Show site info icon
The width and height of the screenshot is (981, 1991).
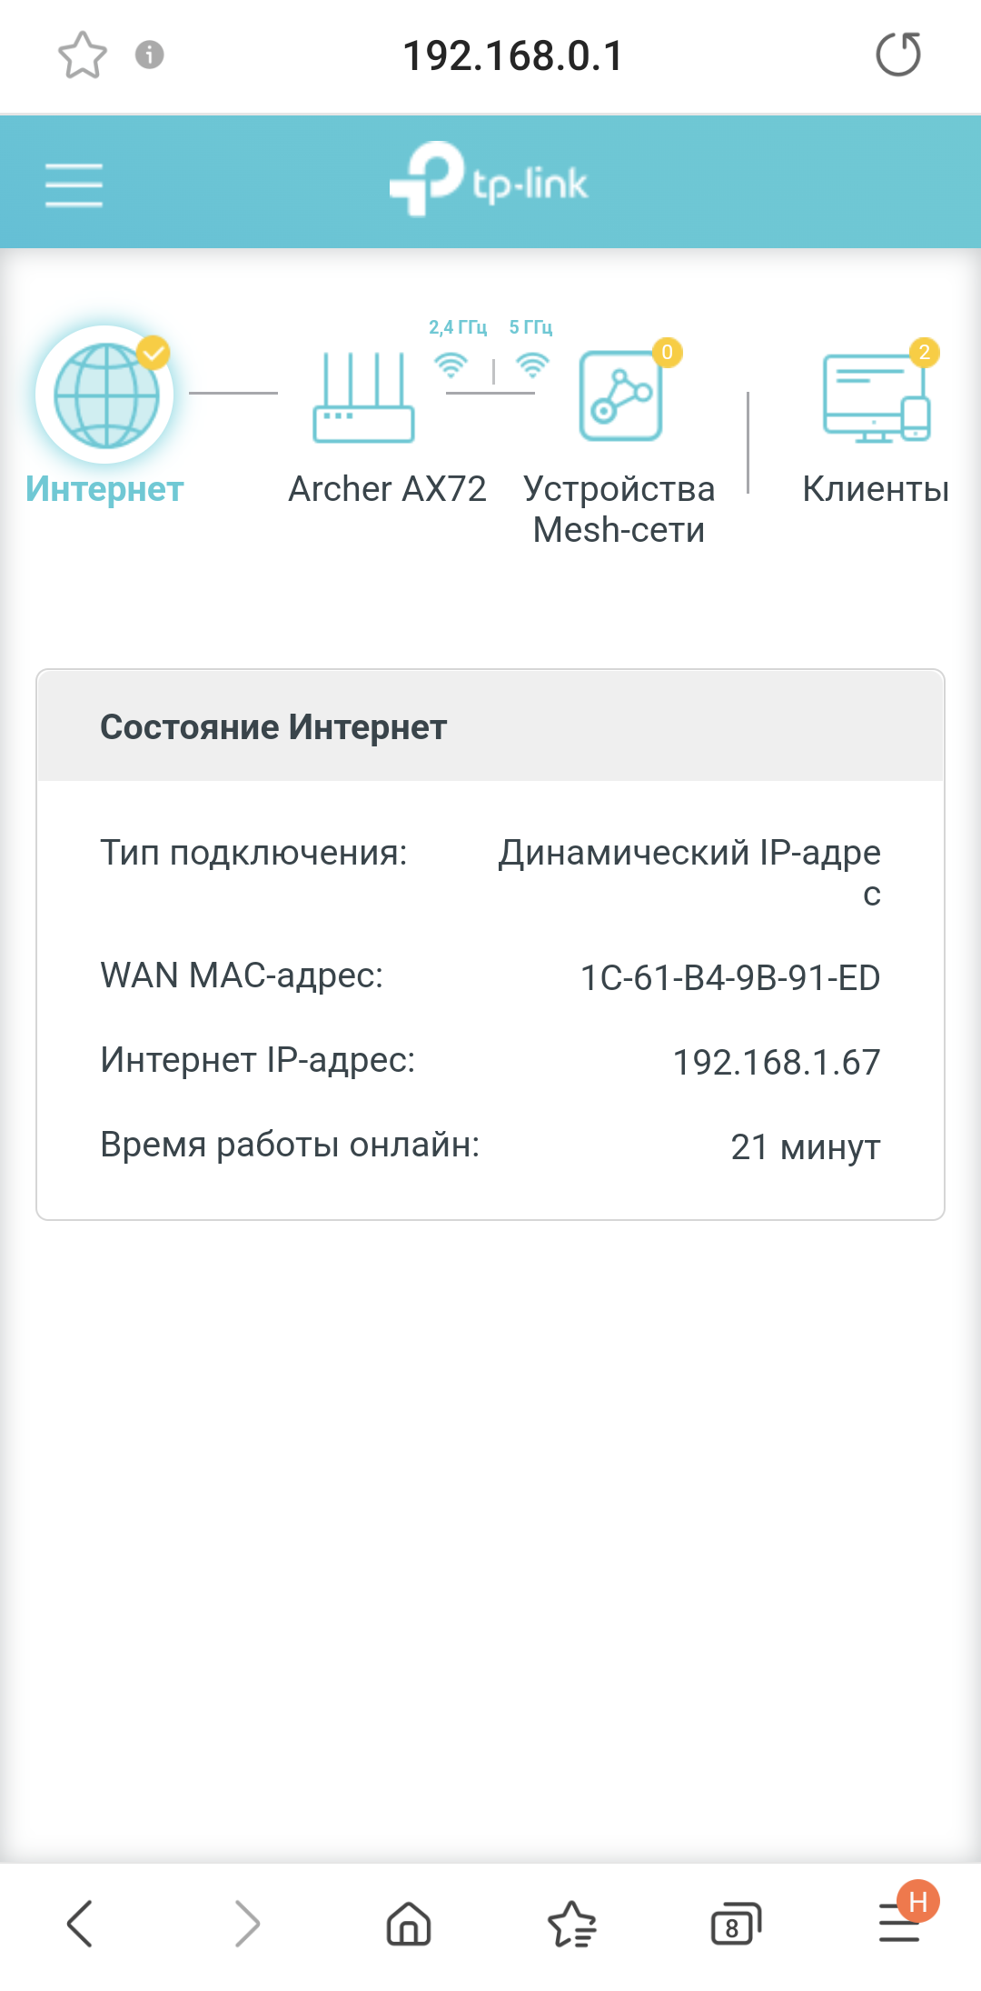(x=150, y=55)
